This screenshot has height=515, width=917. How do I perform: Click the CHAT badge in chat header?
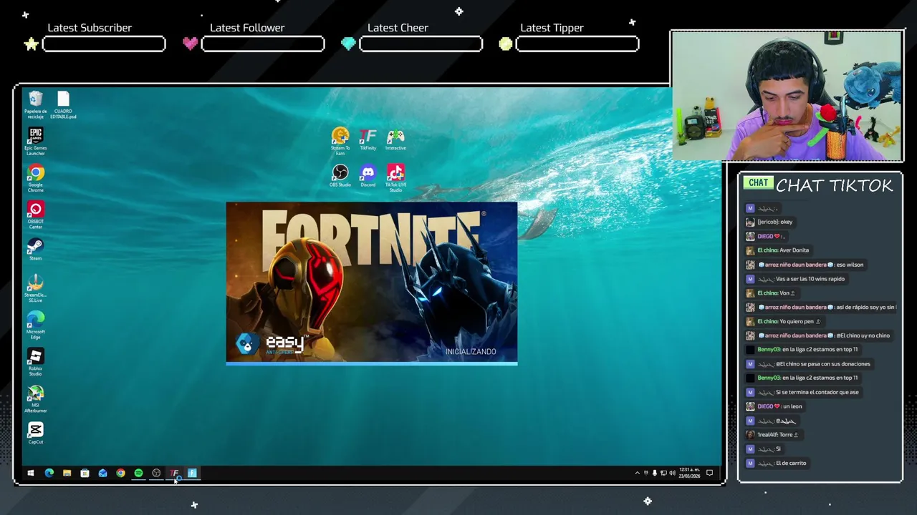click(x=758, y=183)
